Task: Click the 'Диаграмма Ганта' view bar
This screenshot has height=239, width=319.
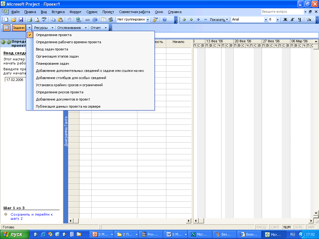Action: [66, 131]
